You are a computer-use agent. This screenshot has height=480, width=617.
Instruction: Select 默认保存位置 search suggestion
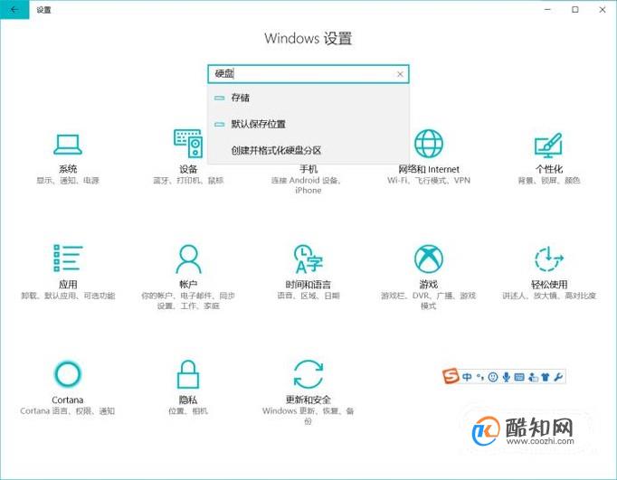[308, 124]
